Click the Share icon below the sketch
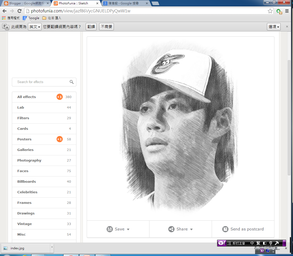Viewport: 293px width, 256px height. [x=171, y=229]
